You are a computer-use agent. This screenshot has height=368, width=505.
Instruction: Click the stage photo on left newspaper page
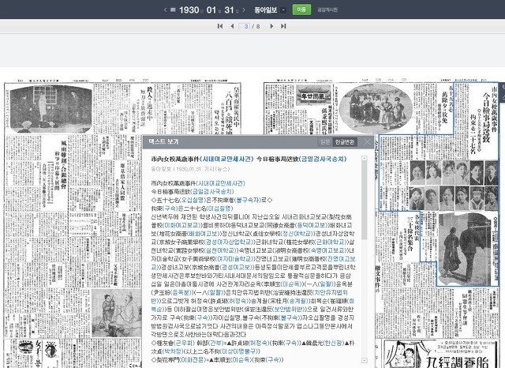coord(50,108)
